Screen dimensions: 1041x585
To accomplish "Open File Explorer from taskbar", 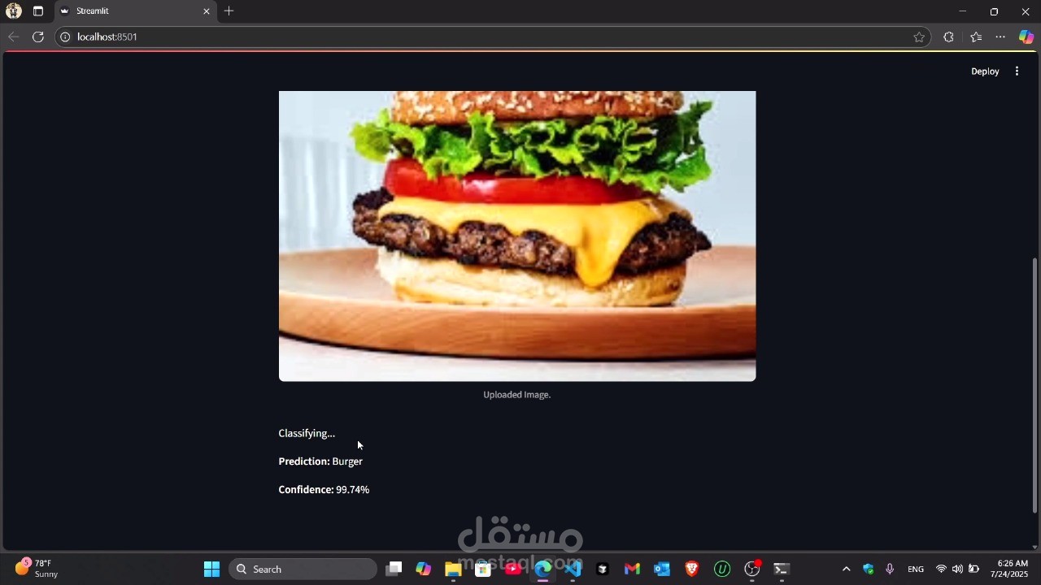I will point(453,570).
